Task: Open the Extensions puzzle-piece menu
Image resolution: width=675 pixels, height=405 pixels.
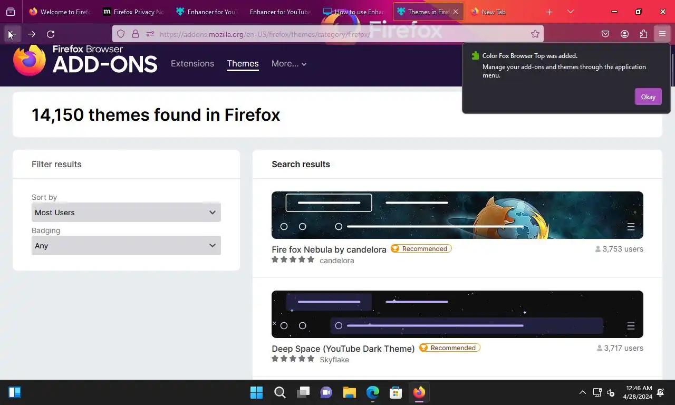Action: click(x=643, y=34)
